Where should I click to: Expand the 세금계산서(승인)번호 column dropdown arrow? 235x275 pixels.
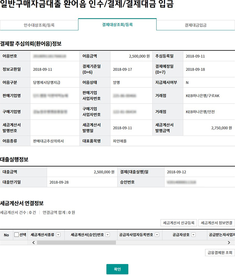(109, 235)
